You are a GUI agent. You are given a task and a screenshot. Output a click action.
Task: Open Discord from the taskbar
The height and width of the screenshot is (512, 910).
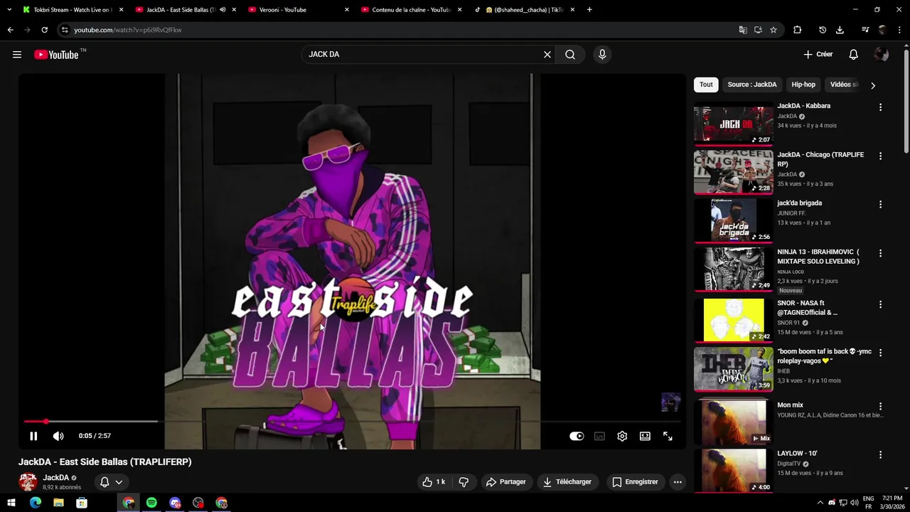click(175, 503)
